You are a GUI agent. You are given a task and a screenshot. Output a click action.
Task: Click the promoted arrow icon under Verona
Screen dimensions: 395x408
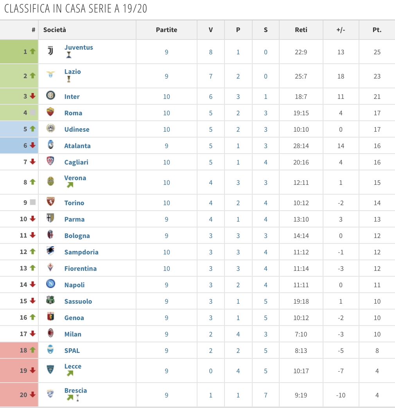(x=70, y=185)
